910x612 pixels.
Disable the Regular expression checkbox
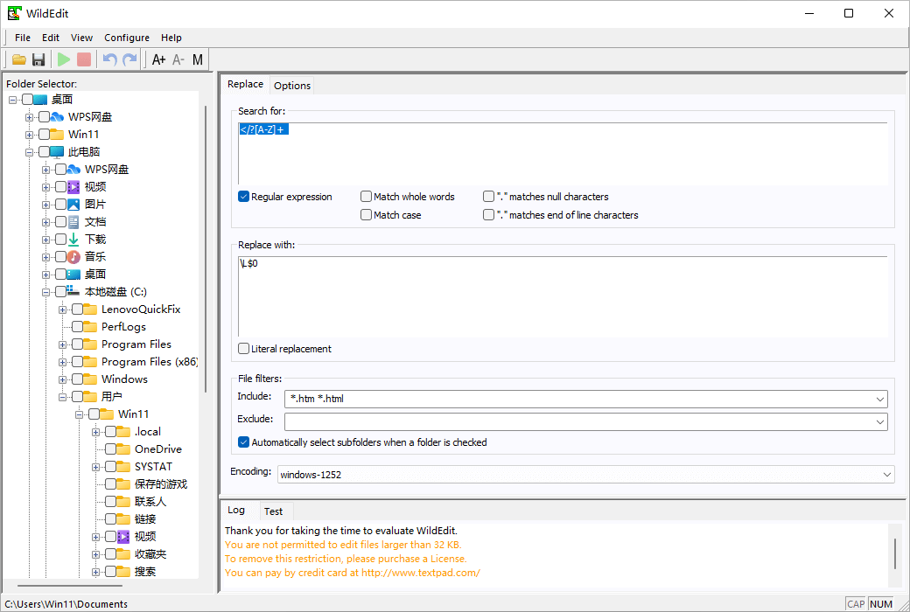(x=244, y=197)
